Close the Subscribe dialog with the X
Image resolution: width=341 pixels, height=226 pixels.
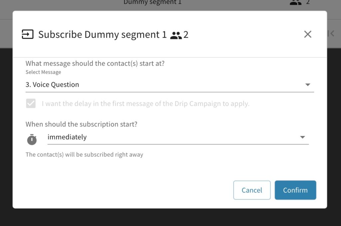[308, 34]
